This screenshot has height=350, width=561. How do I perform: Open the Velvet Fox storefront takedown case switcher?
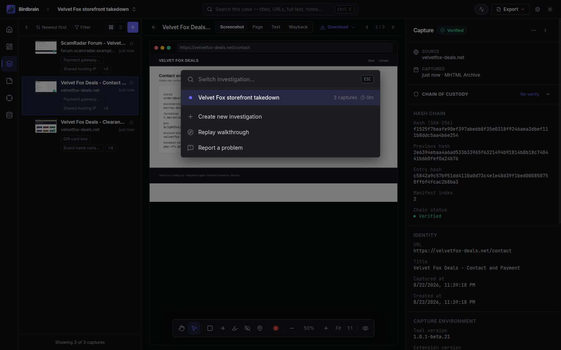point(97,9)
